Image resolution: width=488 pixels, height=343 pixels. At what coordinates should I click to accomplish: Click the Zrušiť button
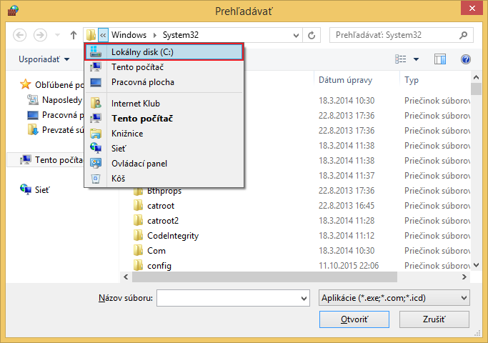[x=434, y=319]
